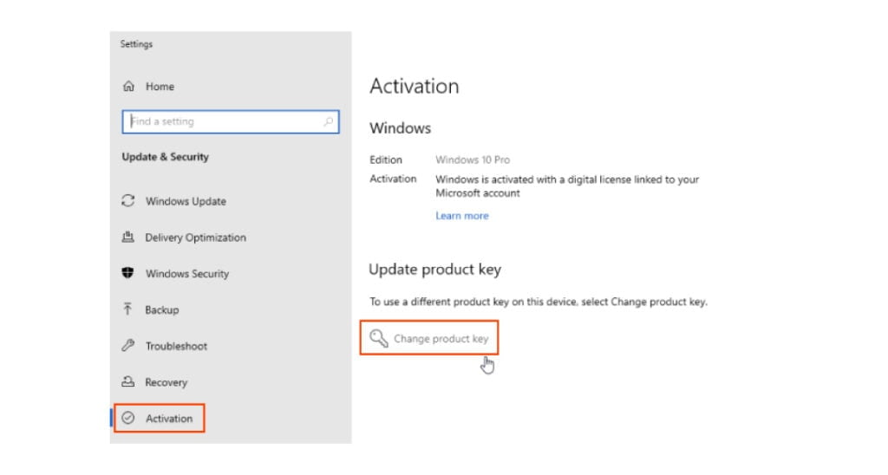The height and width of the screenshot is (475, 888).
Task: Select Recovery from the sidebar
Action: (x=166, y=382)
